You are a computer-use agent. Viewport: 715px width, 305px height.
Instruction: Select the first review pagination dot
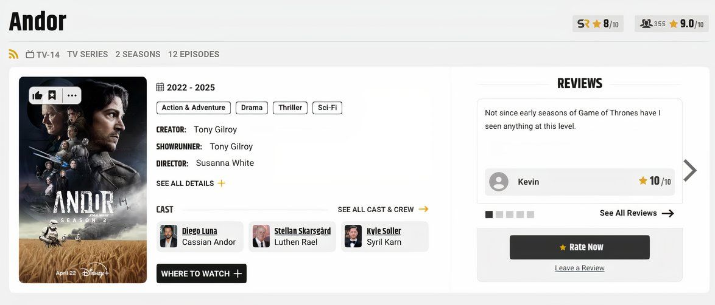pyautogui.click(x=489, y=214)
